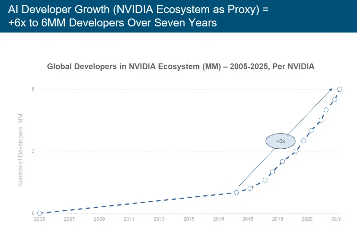This screenshot has height=230, width=357.
Task: Click the chart title 'Global Developers in NVIDIA Ecosystem (MM)'
Action: pyautogui.click(x=134, y=66)
